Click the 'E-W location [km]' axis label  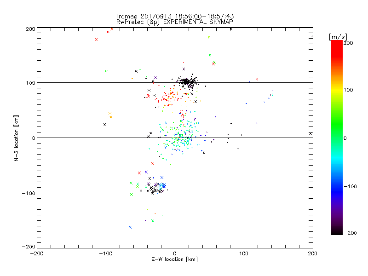pos(174,259)
